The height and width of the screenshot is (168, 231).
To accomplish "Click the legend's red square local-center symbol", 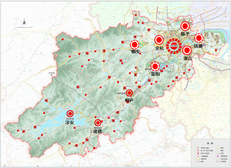I will (x=198, y=153).
